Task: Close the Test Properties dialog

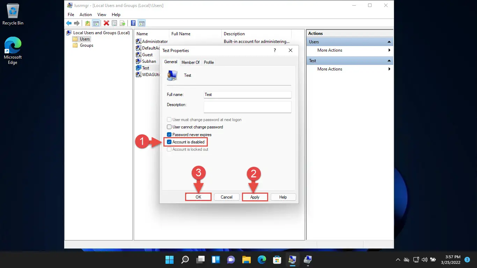Action: click(291, 51)
